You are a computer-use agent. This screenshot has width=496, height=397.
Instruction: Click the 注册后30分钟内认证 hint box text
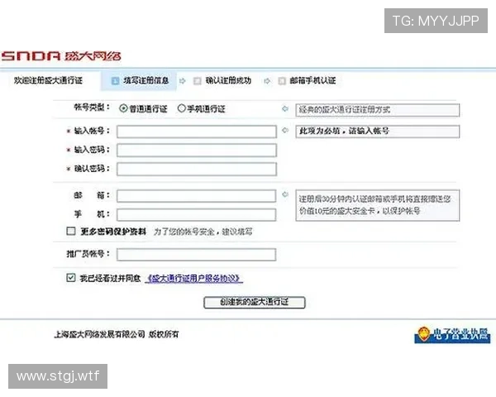[375, 205]
